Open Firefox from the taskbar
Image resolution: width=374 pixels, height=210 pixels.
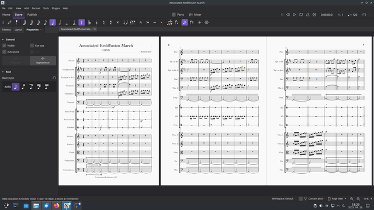pos(57,206)
